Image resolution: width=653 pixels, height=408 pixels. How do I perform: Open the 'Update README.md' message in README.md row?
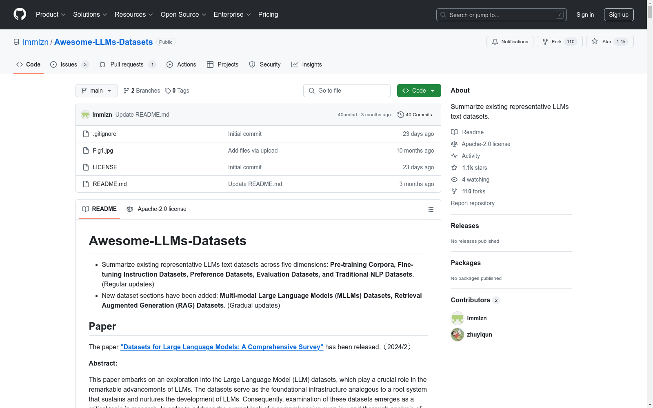click(255, 184)
